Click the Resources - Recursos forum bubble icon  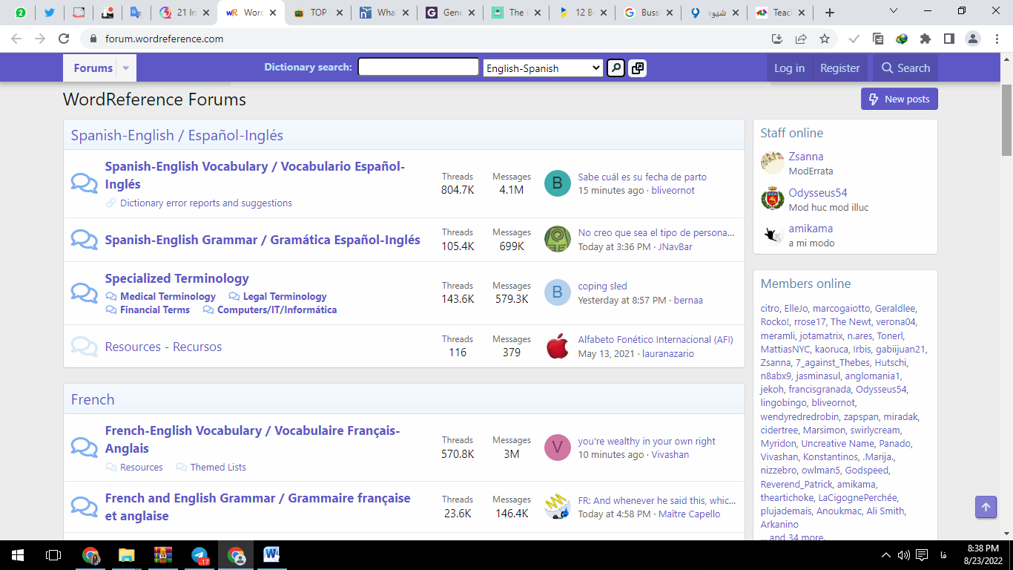click(x=84, y=347)
